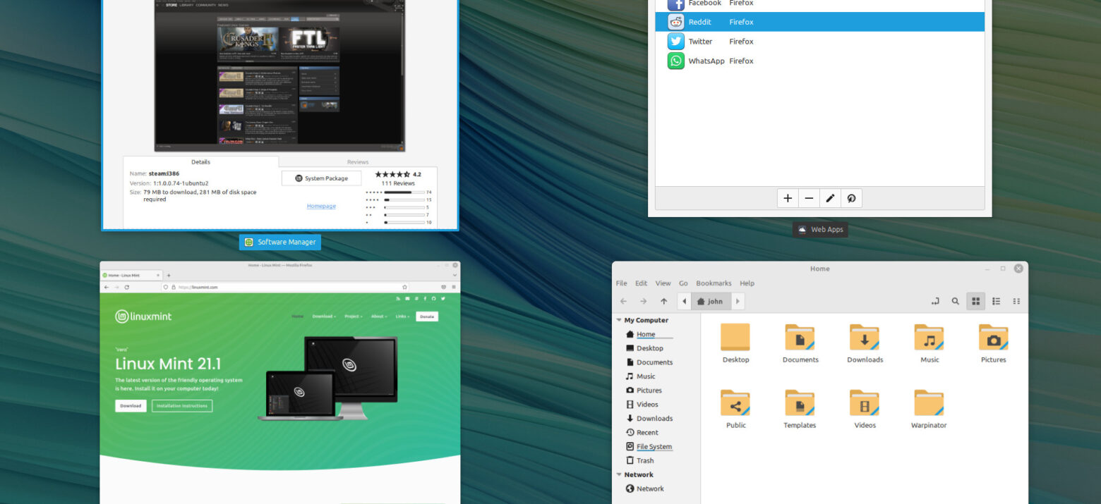Click the toggle location entry icon
This screenshot has width=1101, height=504.
point(935,301)
